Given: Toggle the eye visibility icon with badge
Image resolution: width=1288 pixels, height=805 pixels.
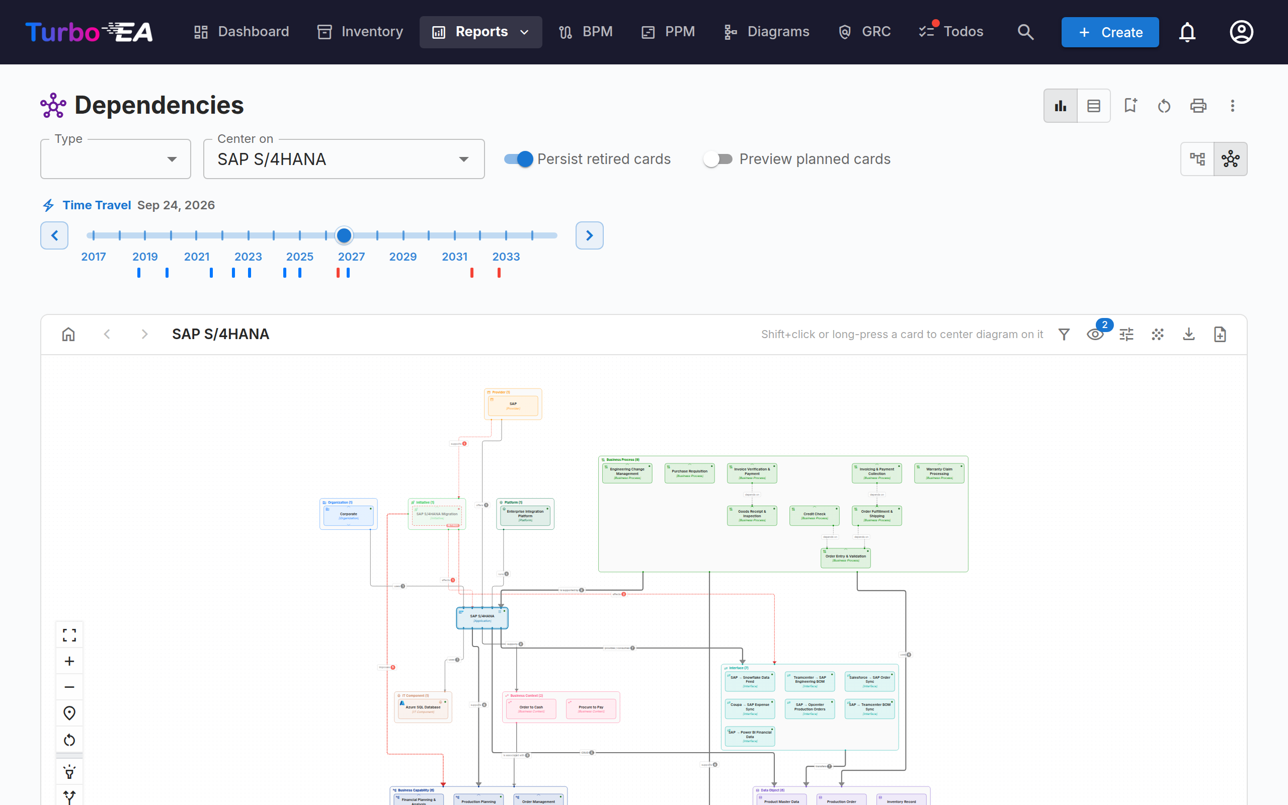Looking at the screenshot, I should click(x=1095, y=335).
